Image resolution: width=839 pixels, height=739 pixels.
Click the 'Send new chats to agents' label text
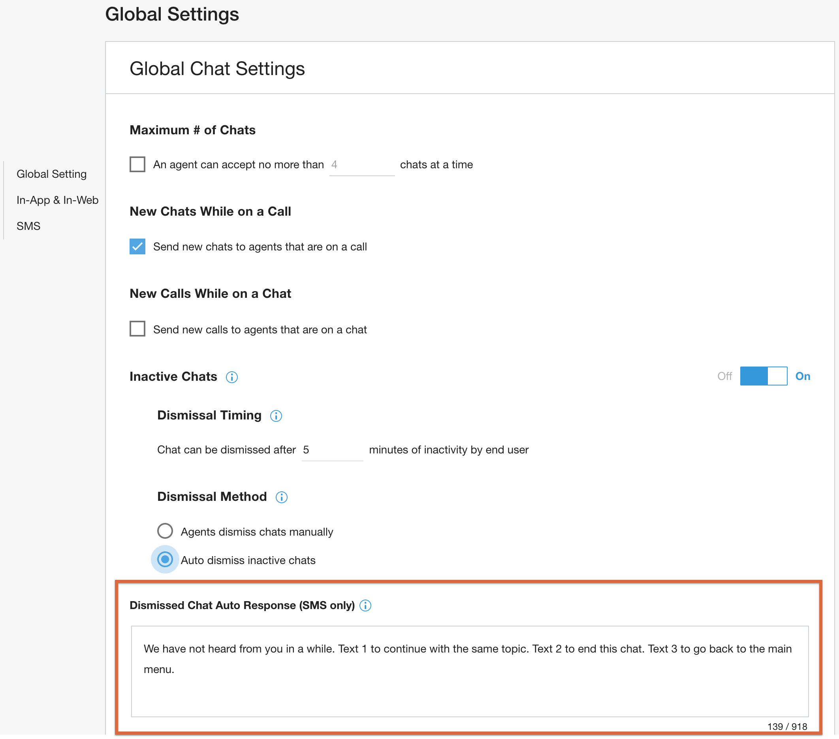click(260, 247)
